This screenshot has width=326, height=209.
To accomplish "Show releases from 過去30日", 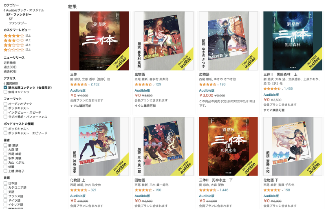I will coord(10,67).
